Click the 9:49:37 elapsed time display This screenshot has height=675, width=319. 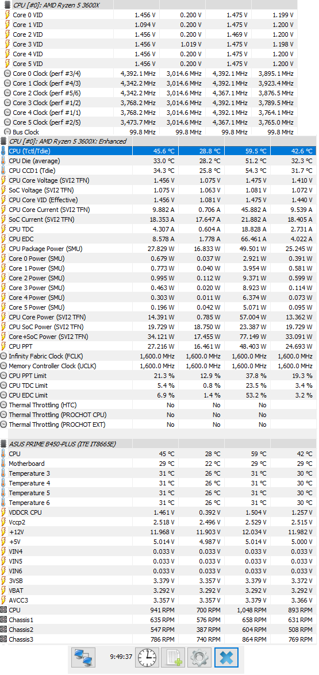pyautogui.click(x=121, y=657)
